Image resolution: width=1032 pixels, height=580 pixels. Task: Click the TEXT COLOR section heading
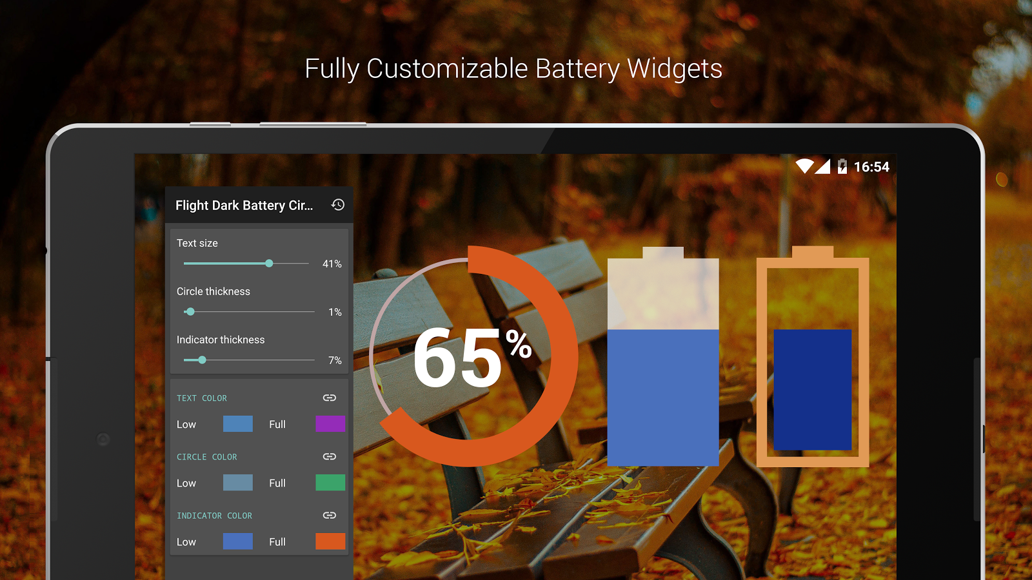202,398
